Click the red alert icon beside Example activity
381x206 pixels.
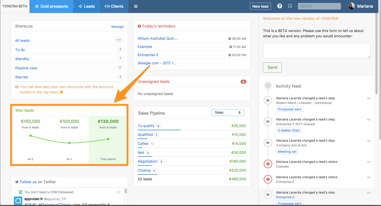(x=268, y=164)
